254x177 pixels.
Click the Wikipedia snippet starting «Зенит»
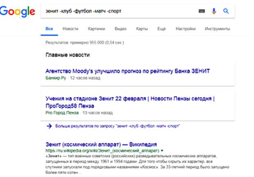click(137, 164)
